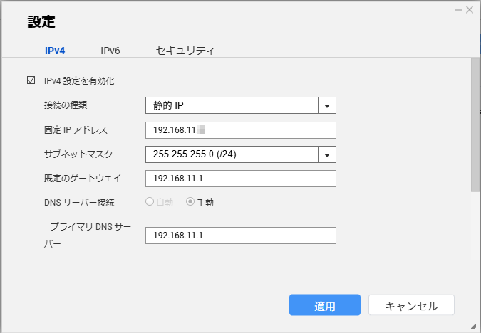
Task: Click the プライマリ DNS サーバー input field
Action: 240,236
